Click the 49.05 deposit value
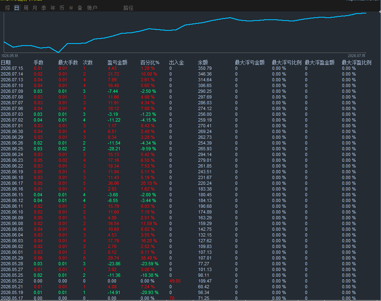 click(x=175, y=281)
